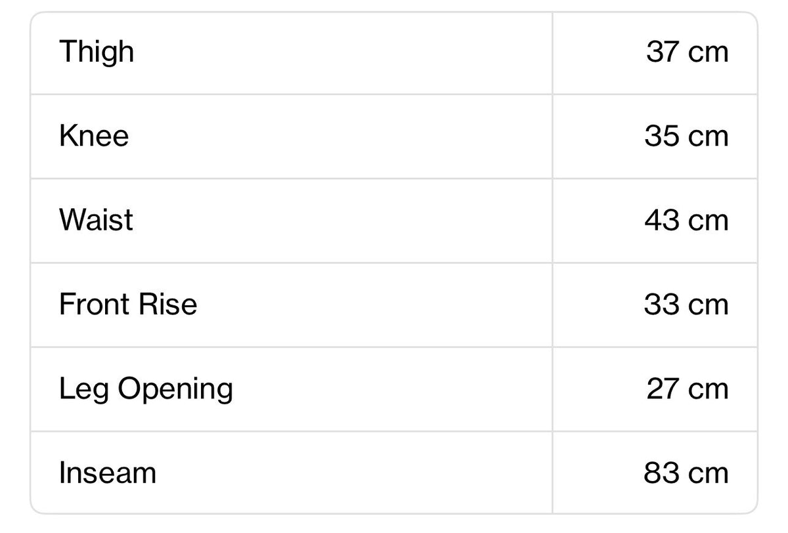Click the 37 cm thigh value

687,52
